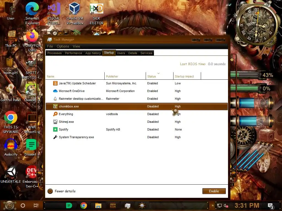Open the steampunk Start button
282x211 pixels.
[10, 206]
